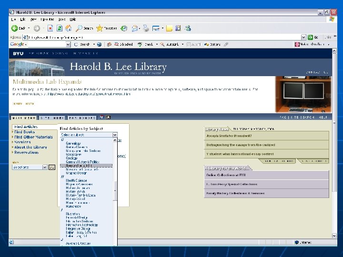The width and height of the screenshot is (343, 257).
Task: Click the Google toolbar globe news icon
Action: 99,44
